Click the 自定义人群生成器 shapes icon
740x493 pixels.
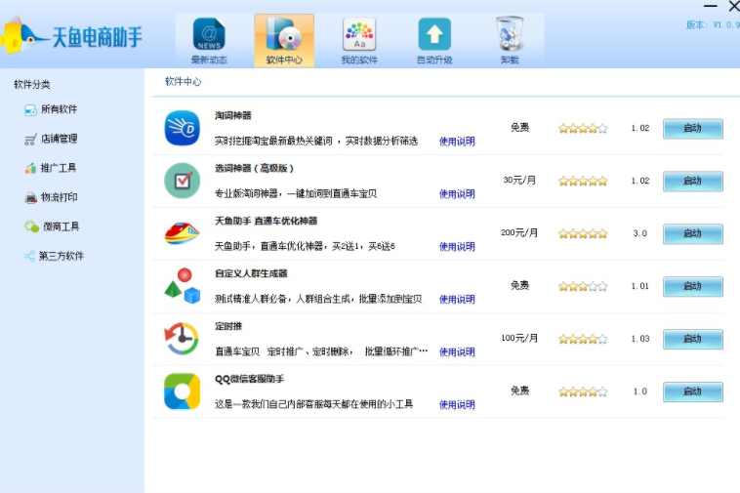[183, 286]
